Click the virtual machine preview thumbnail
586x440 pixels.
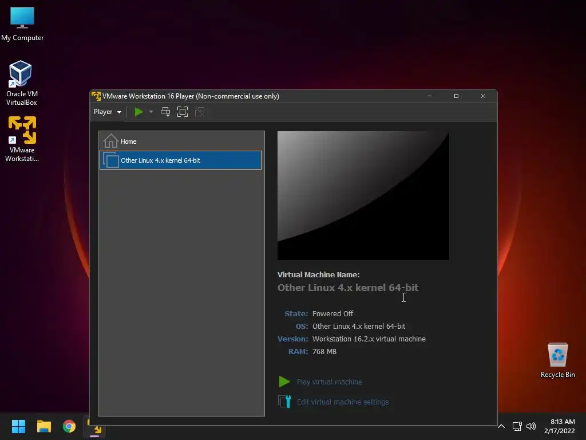click(x=363, y=195)
